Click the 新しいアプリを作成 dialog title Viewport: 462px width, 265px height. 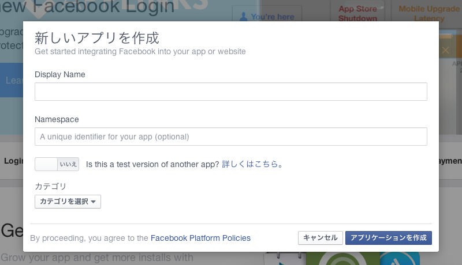(x=97, y=38)
